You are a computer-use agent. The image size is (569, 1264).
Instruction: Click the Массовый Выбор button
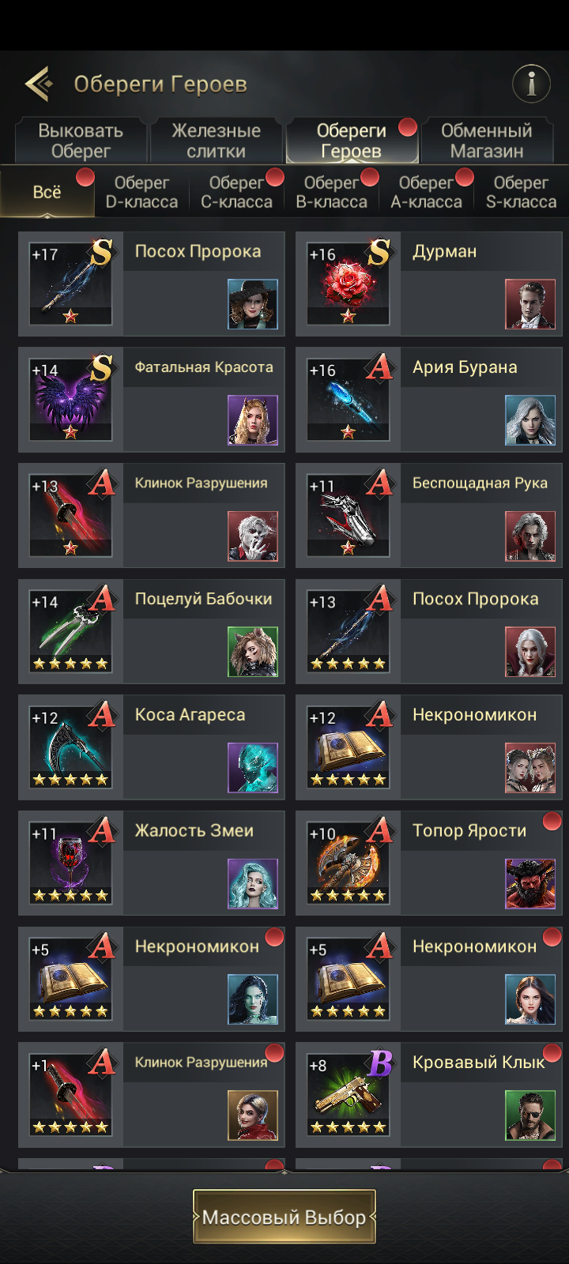tap(284, 1217)
